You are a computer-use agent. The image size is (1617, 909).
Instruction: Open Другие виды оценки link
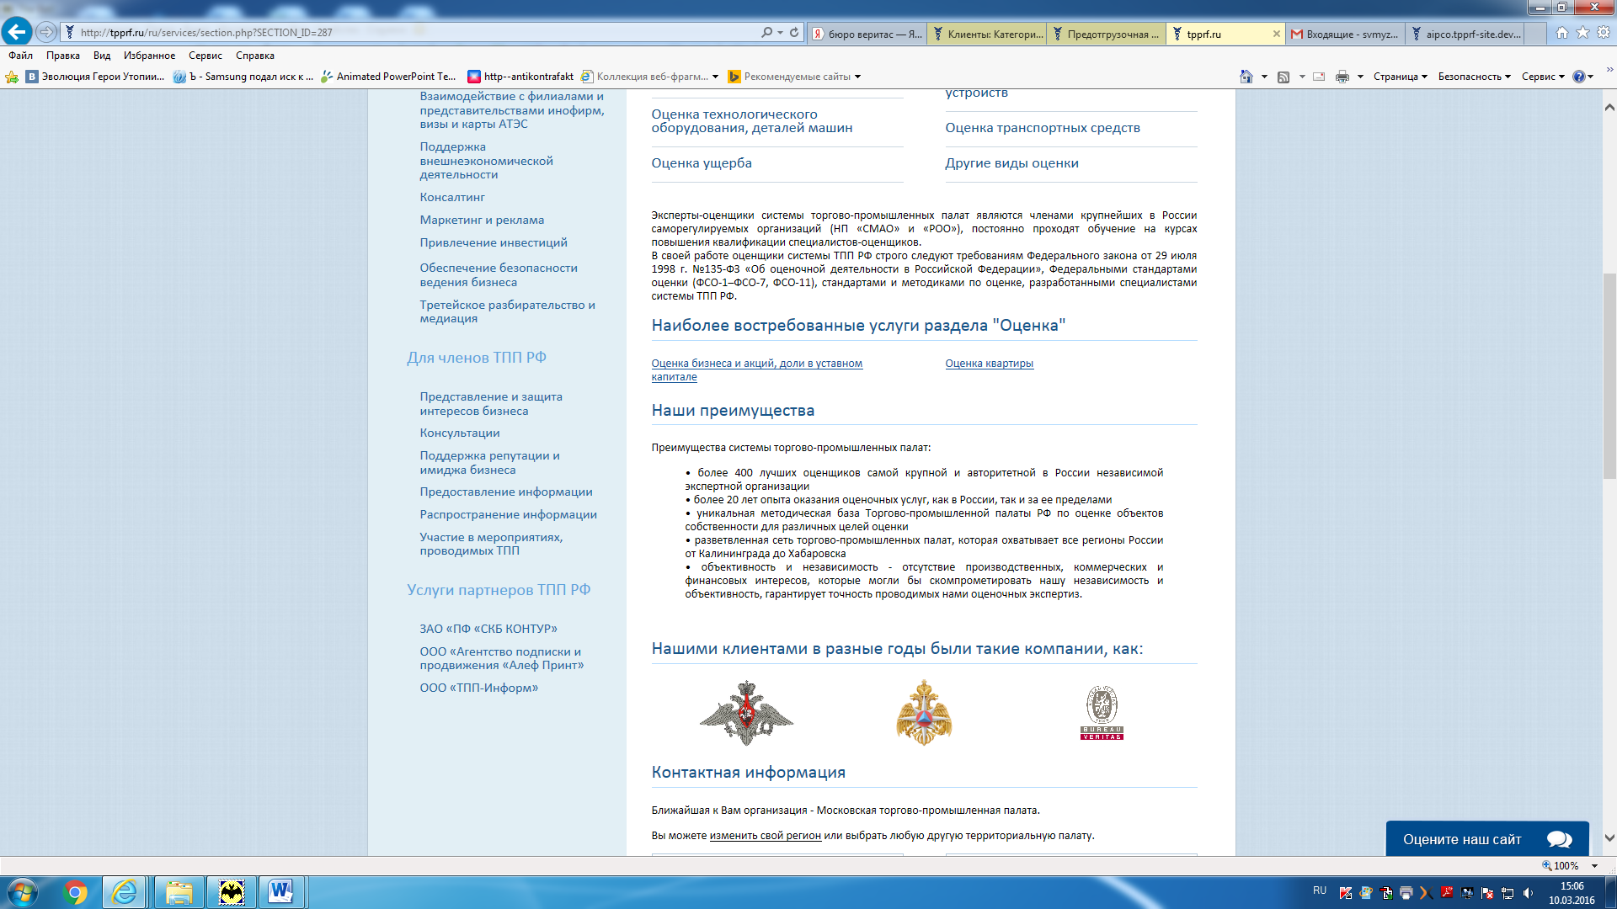[x=1011, y=163]
